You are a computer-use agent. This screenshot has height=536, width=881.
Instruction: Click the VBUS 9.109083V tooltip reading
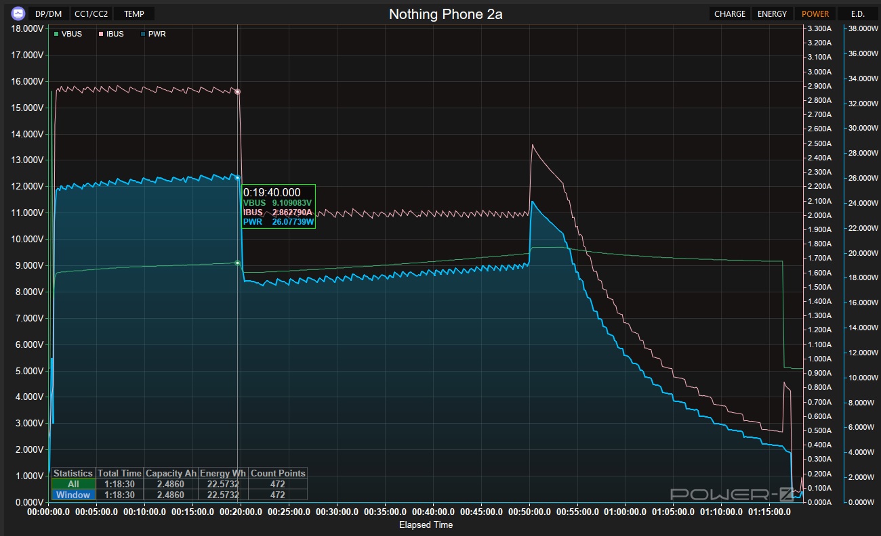pos(277,202)
